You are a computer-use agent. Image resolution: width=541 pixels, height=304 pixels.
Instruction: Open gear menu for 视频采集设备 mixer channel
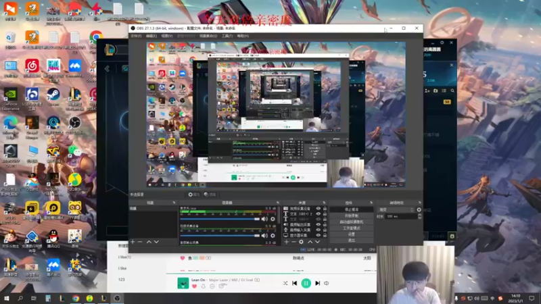[273, 235]
